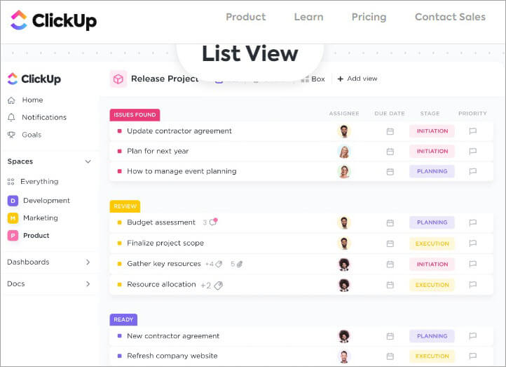This screenshot has height=367, width=506.
Task: Set priority flag for New contractor agreement
Action: pyautogui.click(x=473, y=335)
